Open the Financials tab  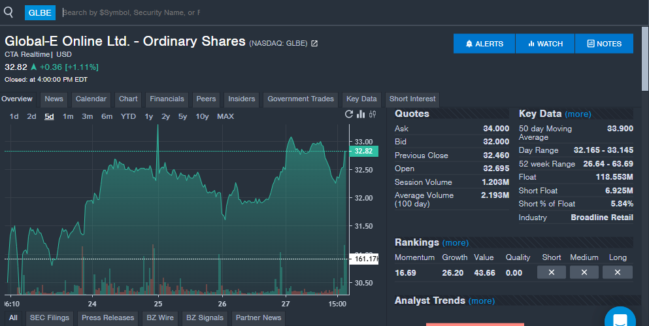tap(167, 99)
